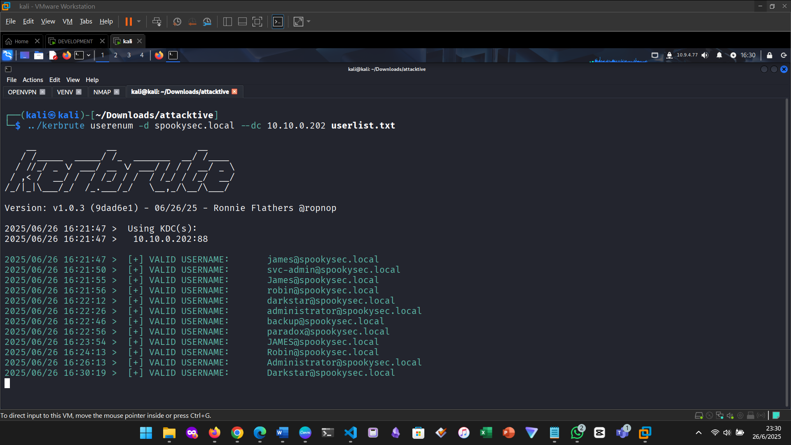Open VMware View menu
The width and height of the screenshot is (791, 445).
pos(48,21)
